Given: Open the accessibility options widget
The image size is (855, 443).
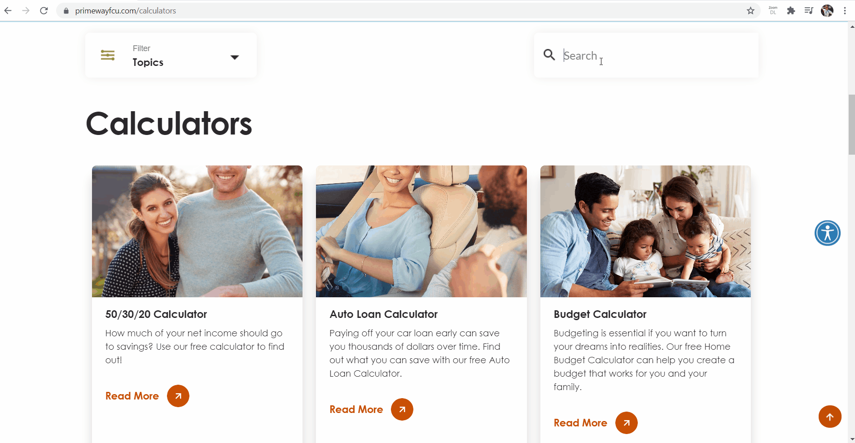Looking at the screenshot, I should [827, 233].
